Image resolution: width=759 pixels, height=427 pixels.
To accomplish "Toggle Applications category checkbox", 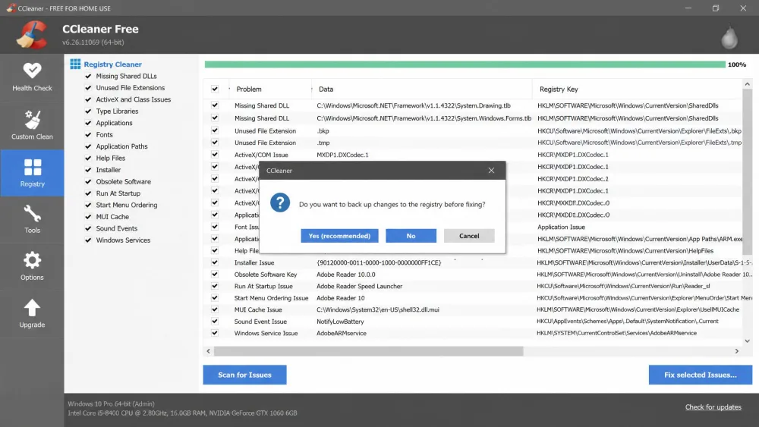I will pyautogui.click(x=88, y=123).
